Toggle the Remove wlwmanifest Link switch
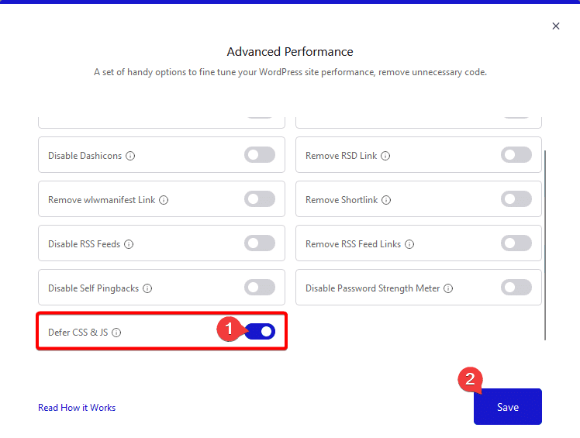 pos(260,199)
